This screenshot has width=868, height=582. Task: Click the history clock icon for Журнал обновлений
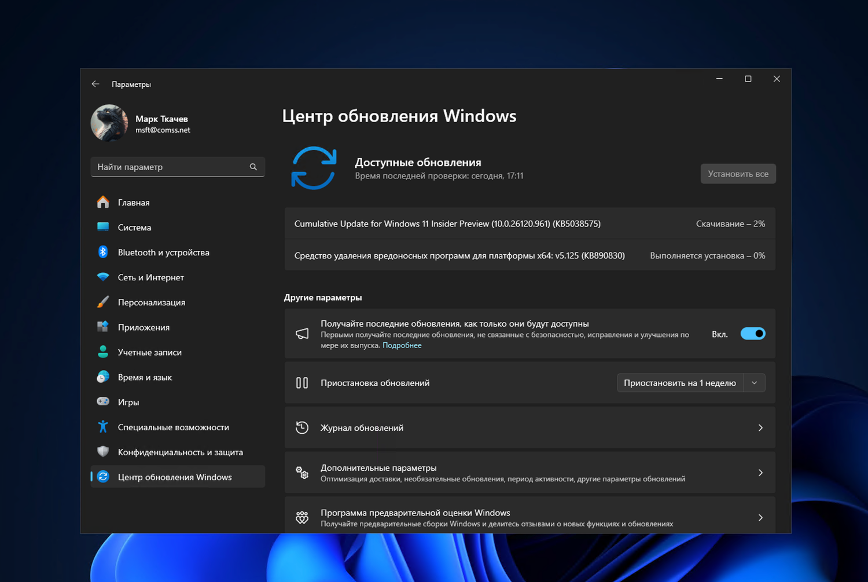coord(302,427)
